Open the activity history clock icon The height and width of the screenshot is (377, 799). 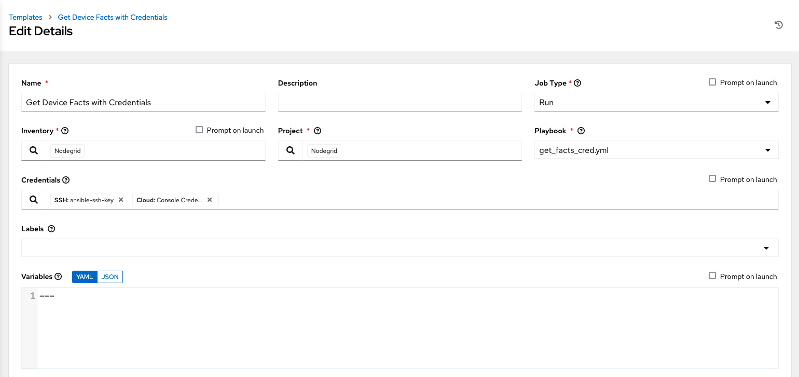778,24
